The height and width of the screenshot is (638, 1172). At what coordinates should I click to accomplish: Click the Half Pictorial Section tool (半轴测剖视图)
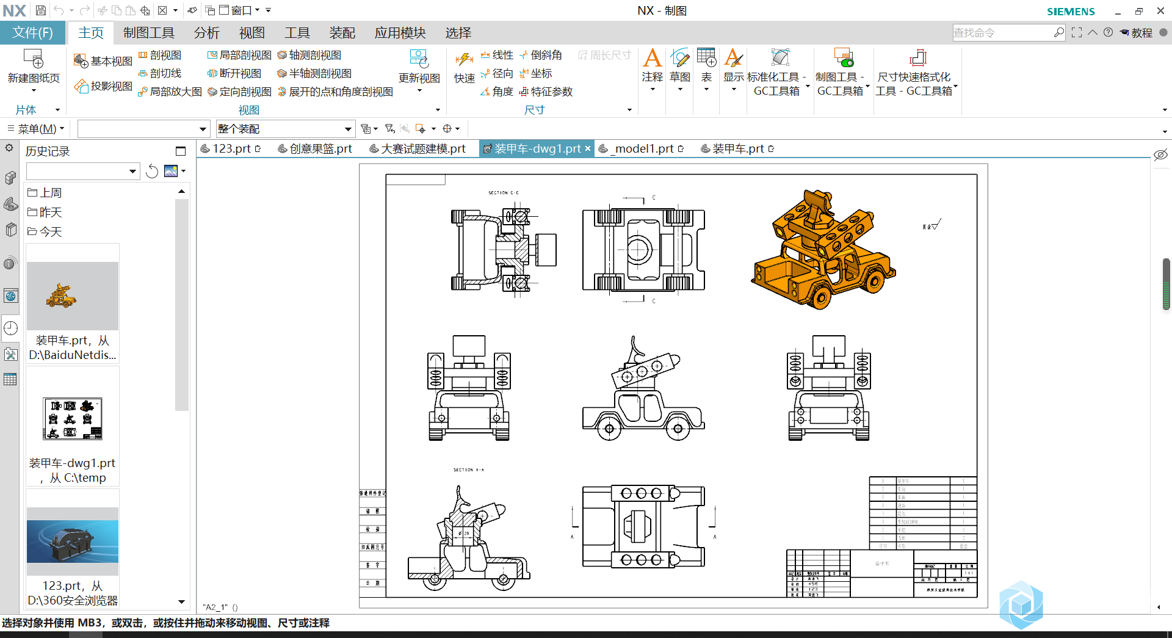[314, 73]
